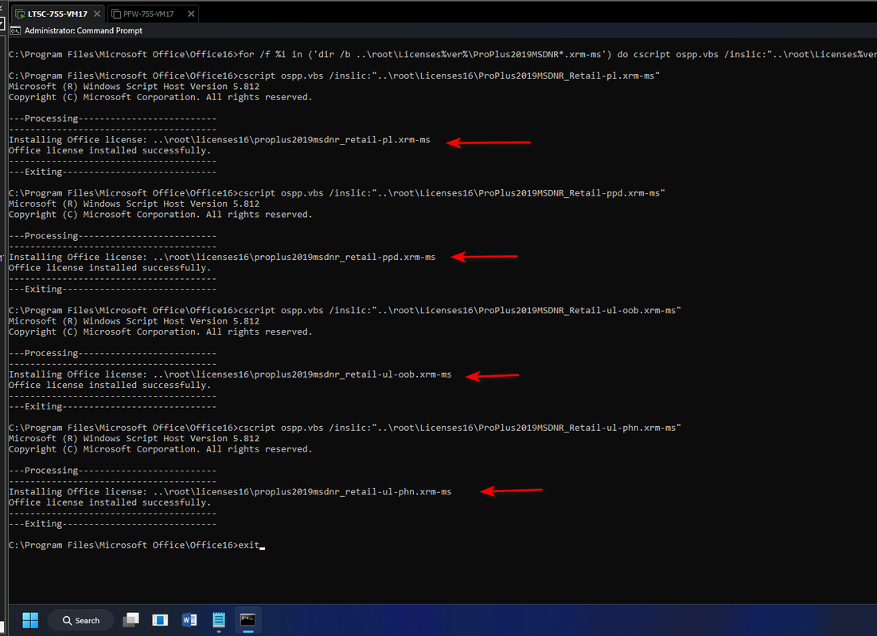The height and width of the screenshot is (636, 877).
Task: Open Notepad from the taskbar
Action: [x=219, y=620]
